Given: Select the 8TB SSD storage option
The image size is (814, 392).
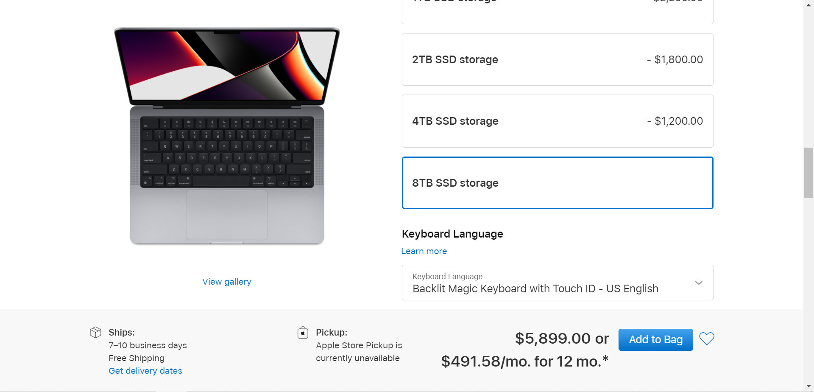Looking at the screenshot, I should (557, 183).
